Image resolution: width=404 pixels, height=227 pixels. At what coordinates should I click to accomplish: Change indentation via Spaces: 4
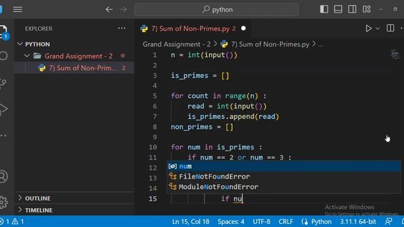231,221
